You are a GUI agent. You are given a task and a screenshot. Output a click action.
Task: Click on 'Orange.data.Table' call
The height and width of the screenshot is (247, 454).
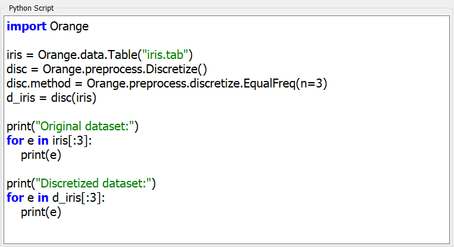point(88,55)
